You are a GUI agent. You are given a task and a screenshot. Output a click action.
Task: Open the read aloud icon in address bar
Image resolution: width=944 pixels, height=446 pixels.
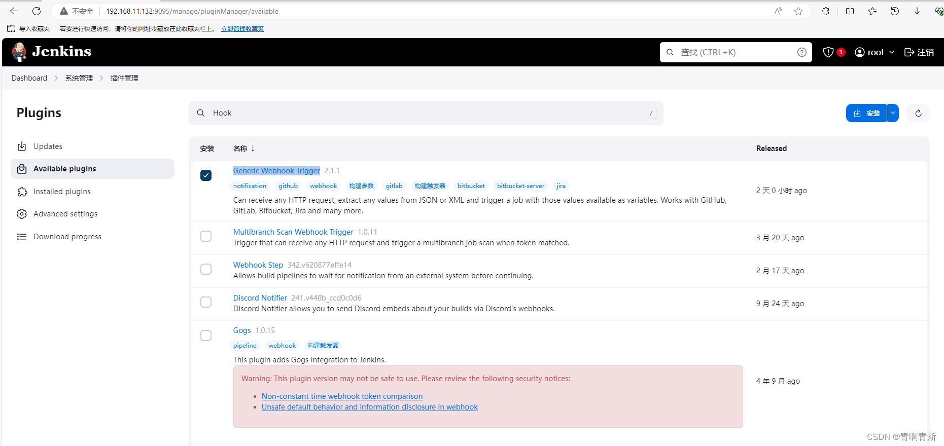[x=778, y=11]
